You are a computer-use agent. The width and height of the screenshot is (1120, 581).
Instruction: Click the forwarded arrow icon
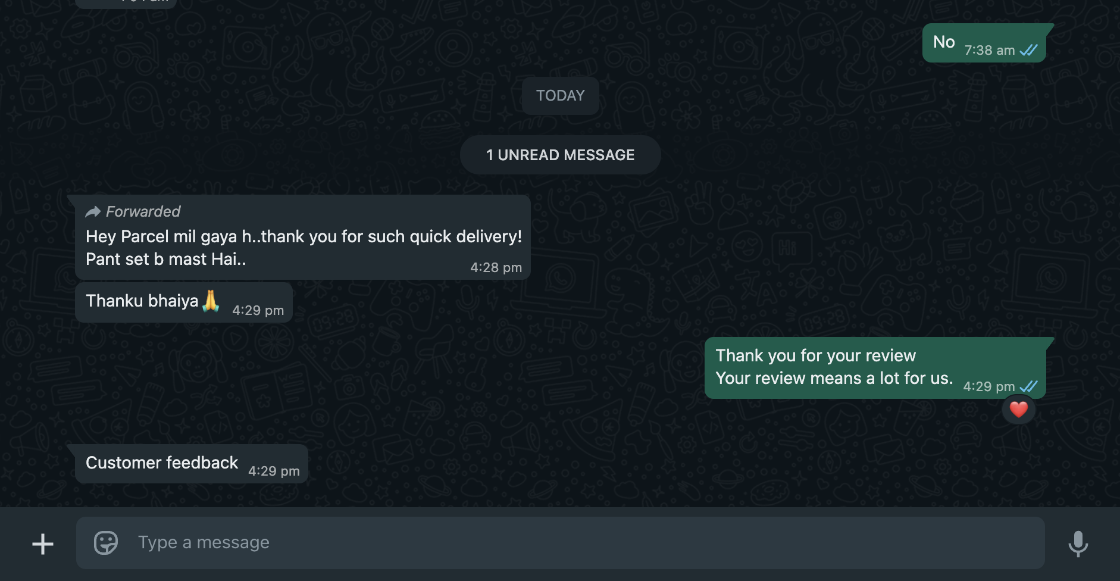tap(93, 212)
